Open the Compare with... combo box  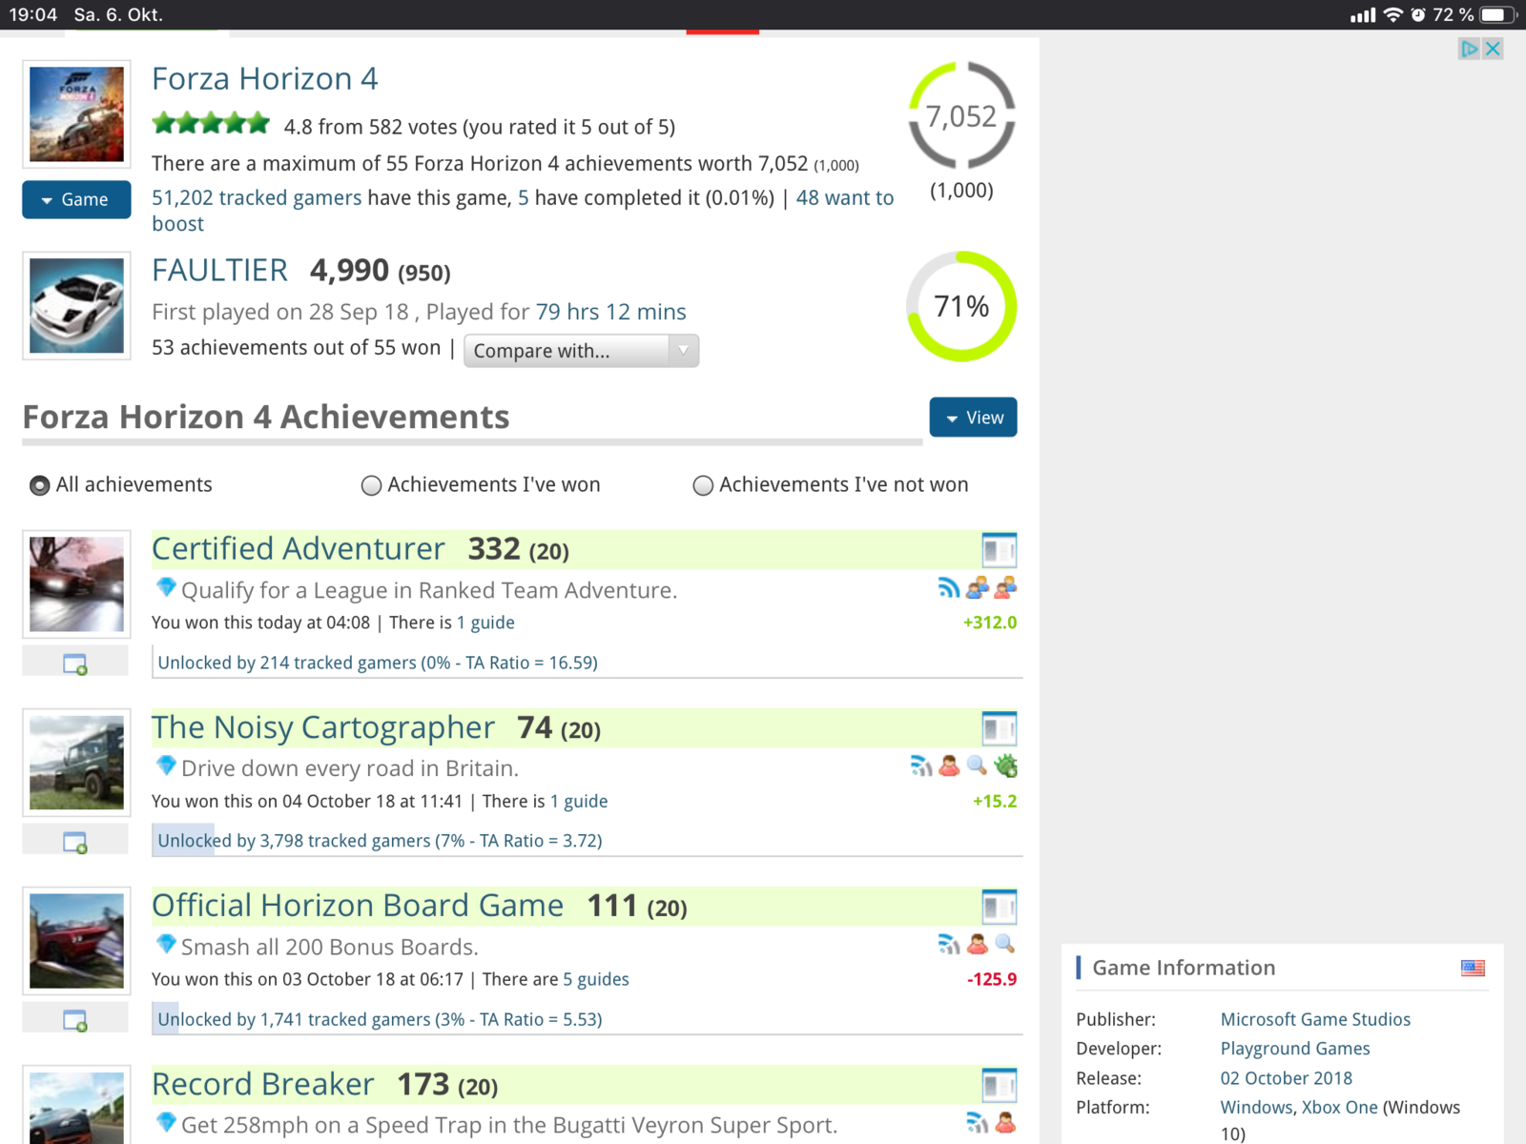(581, 351)
